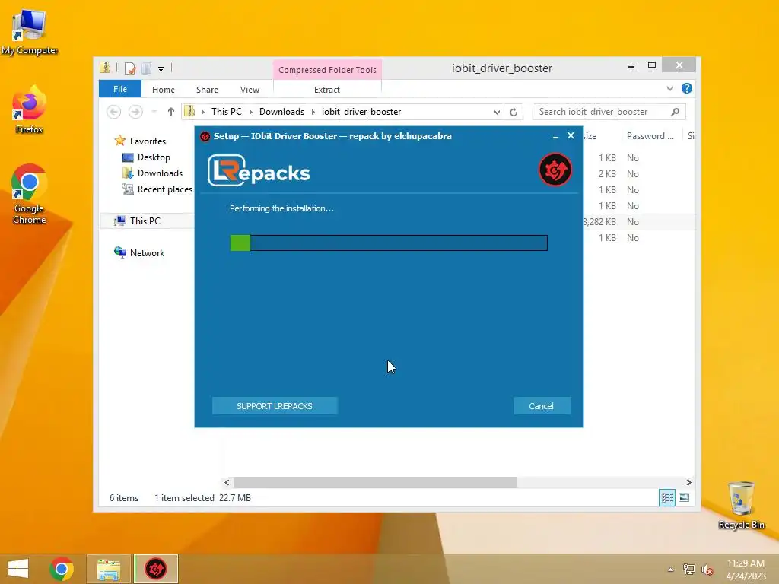
Task: Click the horizontal scrollbar thumb
Action: tap(375, 482)
